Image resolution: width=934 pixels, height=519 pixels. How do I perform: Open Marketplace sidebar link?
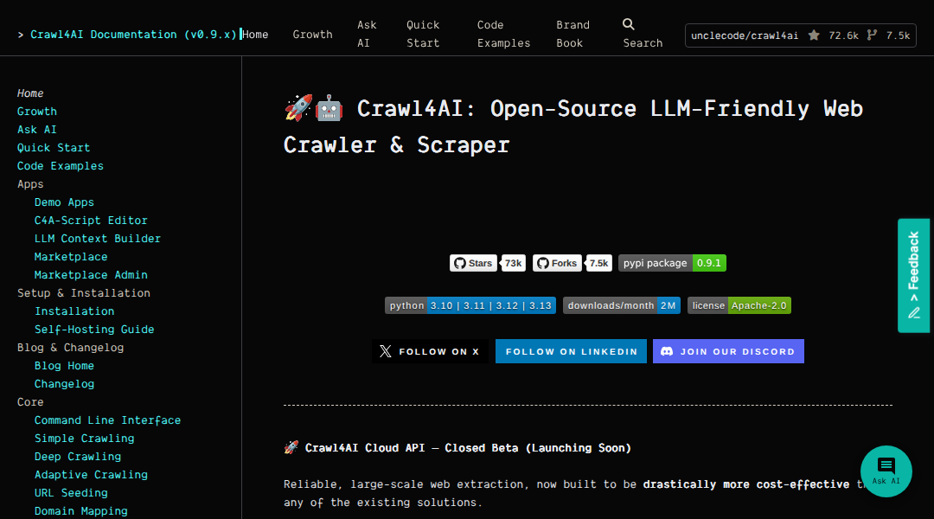click(71, 257)
